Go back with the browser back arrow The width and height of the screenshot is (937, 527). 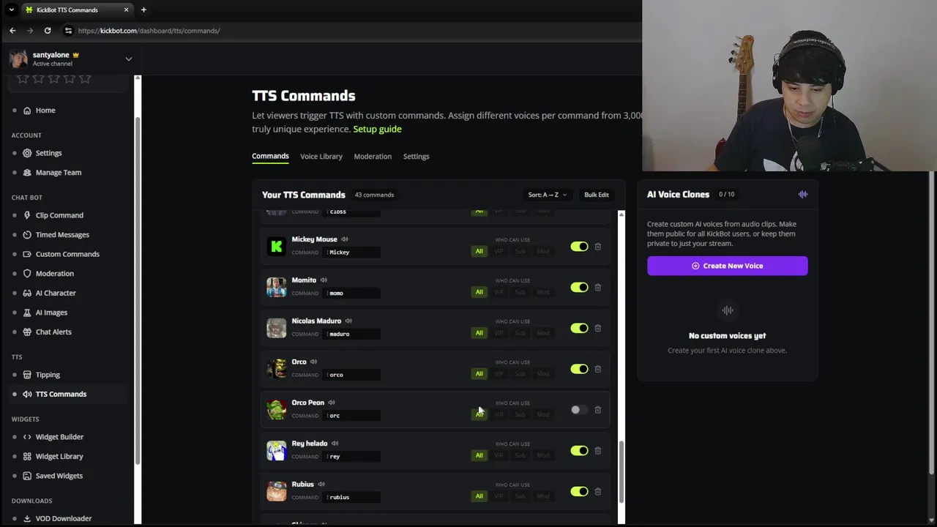(x=12, y=31)
